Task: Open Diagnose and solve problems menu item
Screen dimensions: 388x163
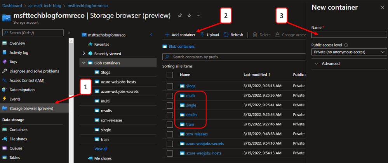Action: (x=34, y=71)
